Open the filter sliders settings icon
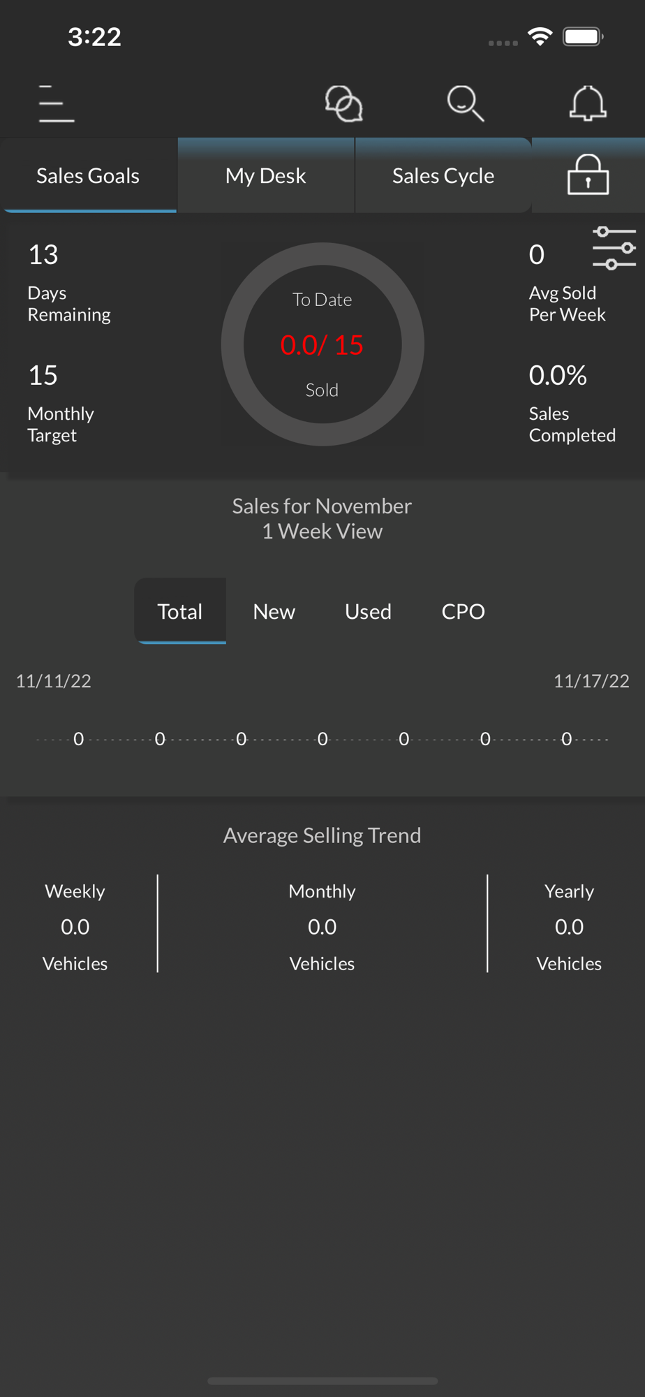 tap(614, 248)
